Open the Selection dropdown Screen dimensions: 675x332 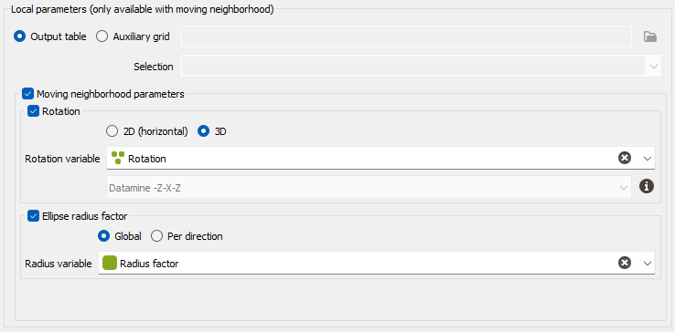[421, 67]
